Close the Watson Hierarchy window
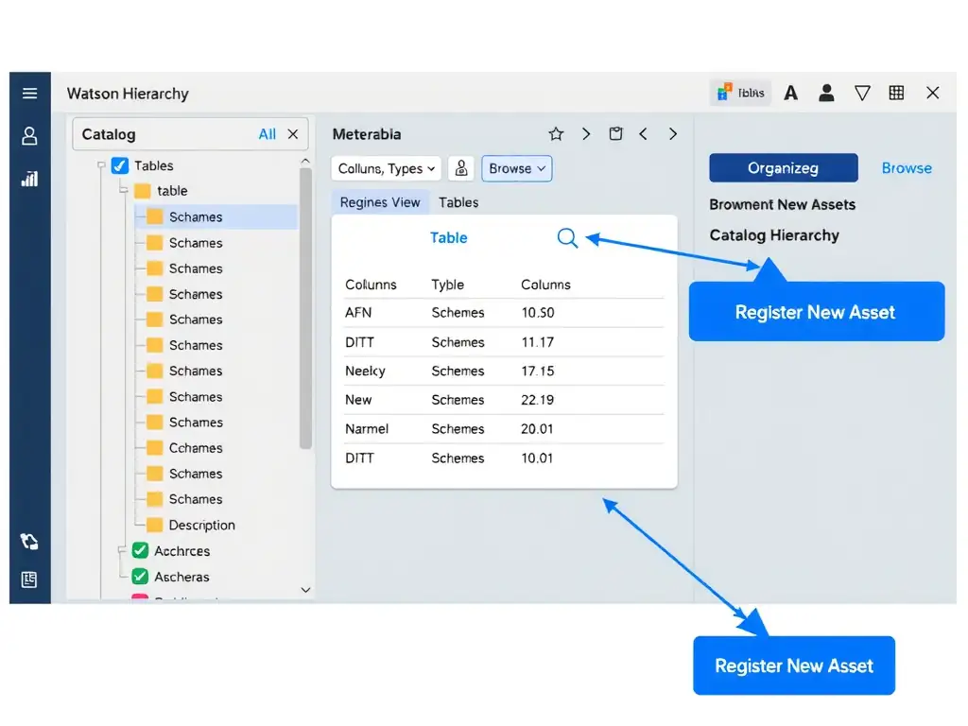The height and width of the screenshot is (726, 968). click(x=933, y=94)
